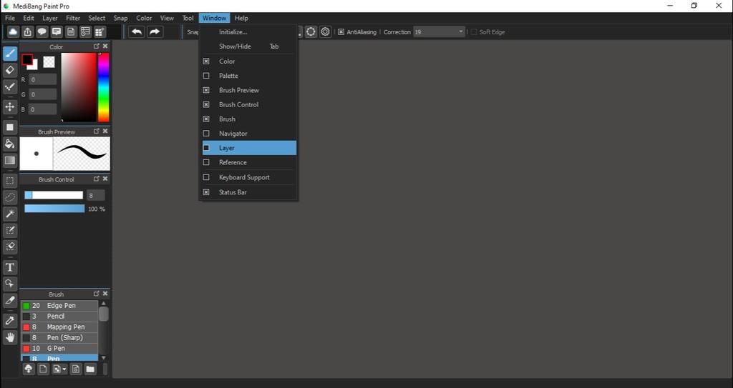Select the Lasso selection tool

point(10,197)
